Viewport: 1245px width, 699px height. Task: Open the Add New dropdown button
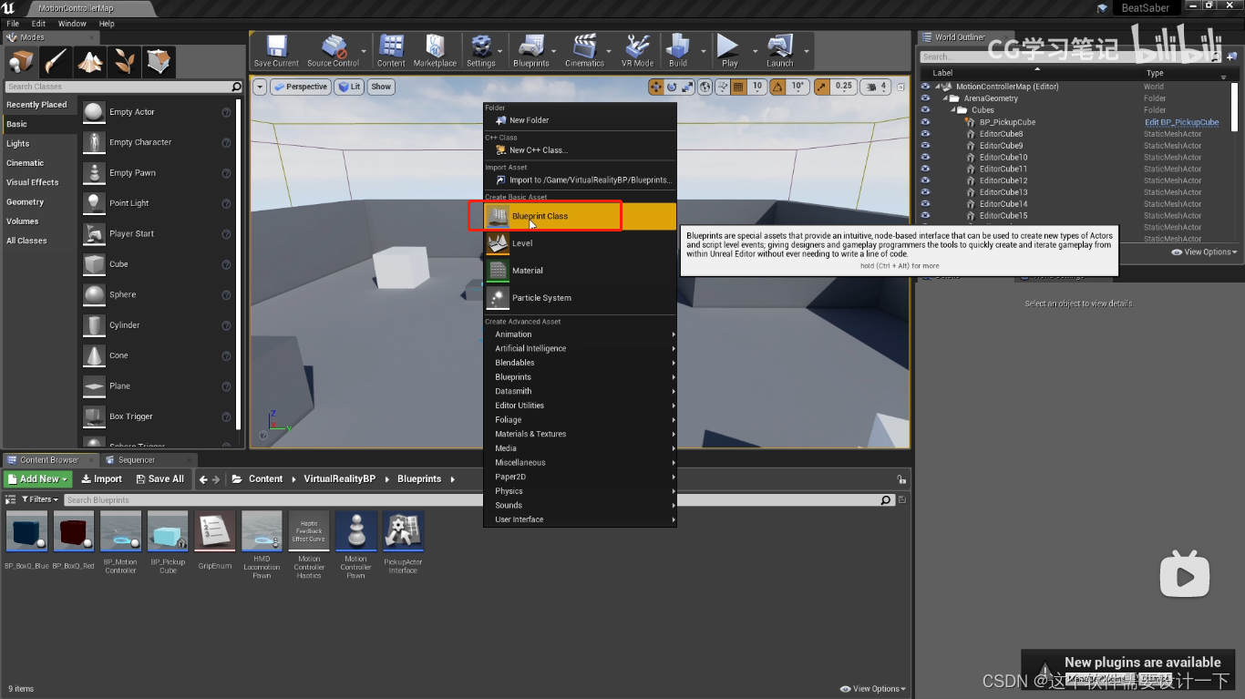[x=37, y=478]
